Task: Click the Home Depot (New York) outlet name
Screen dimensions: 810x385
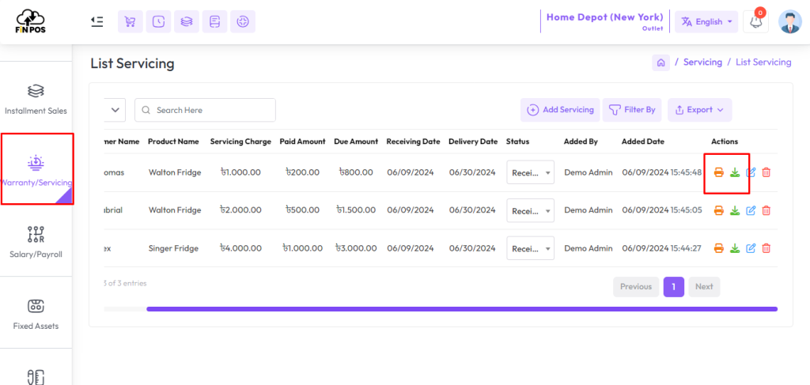Action: [604, 17]
